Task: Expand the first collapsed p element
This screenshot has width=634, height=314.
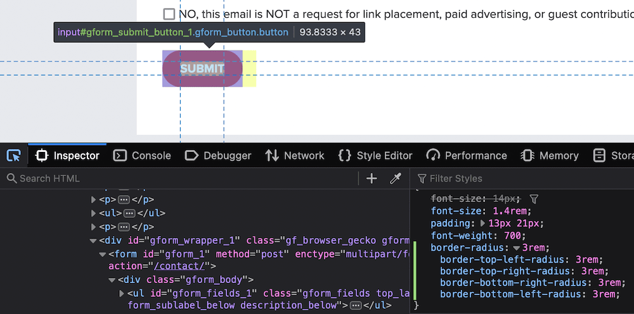Action: 93,200
